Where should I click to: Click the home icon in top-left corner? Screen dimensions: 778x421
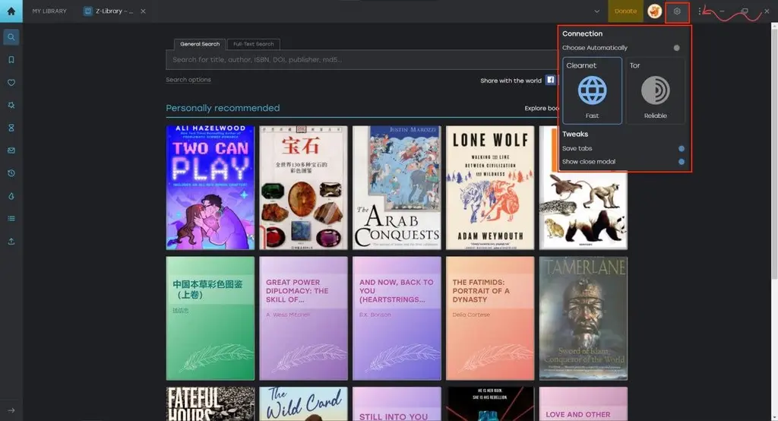click(x=11, y=11)
